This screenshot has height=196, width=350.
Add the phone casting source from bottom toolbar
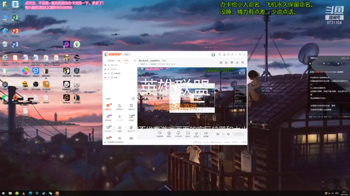tap(178, 134)
